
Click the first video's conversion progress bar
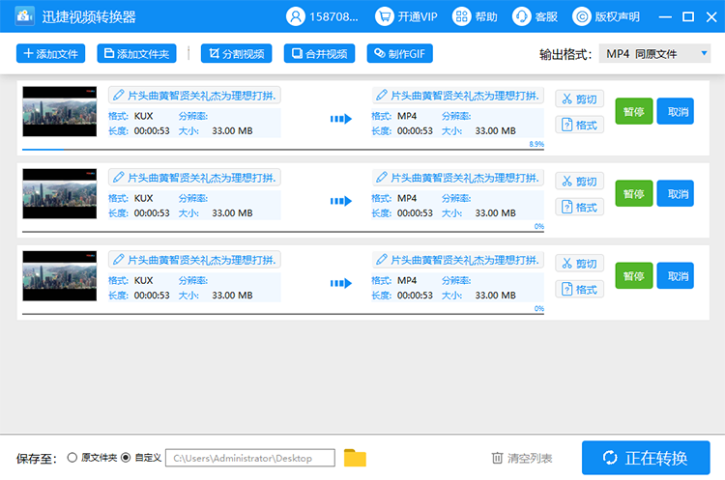280,150
